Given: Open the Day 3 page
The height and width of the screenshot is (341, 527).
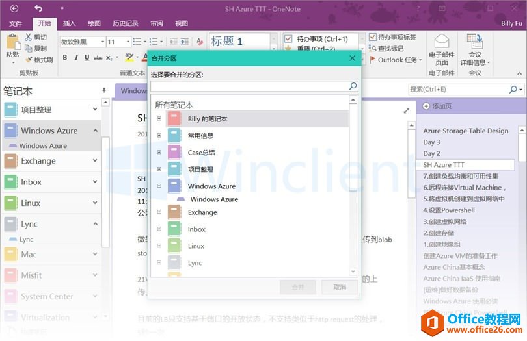Looking at the screenshot, I should coord(431,142).
